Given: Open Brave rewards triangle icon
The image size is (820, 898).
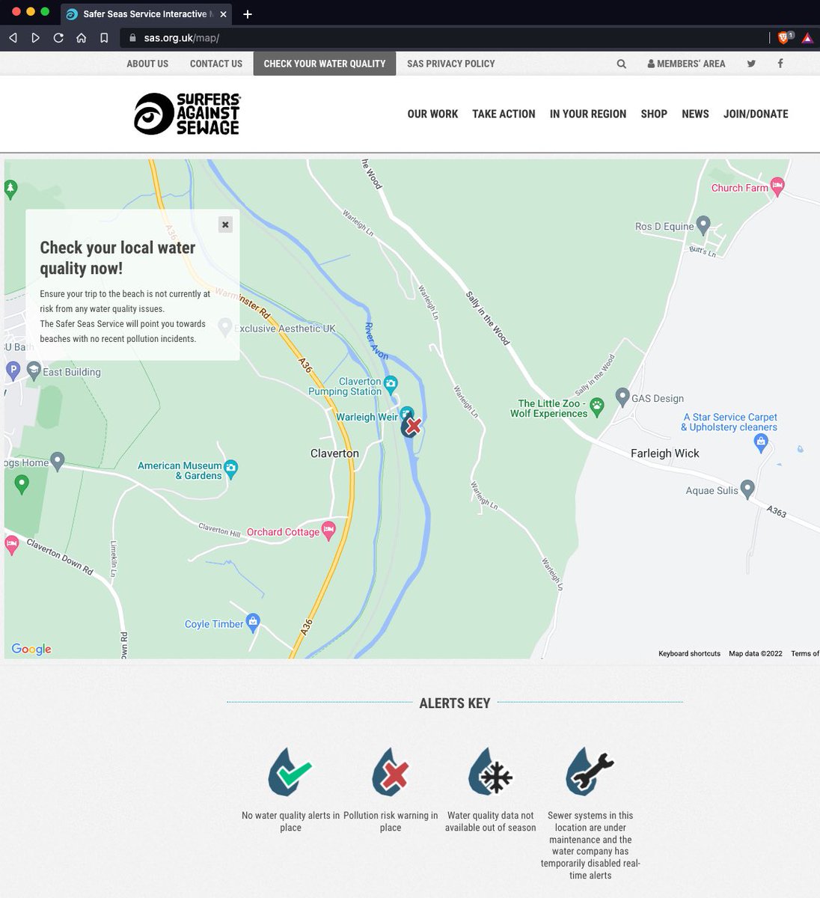Looking at the screenshot, I should pyautogui.click(x=807, y=38).
